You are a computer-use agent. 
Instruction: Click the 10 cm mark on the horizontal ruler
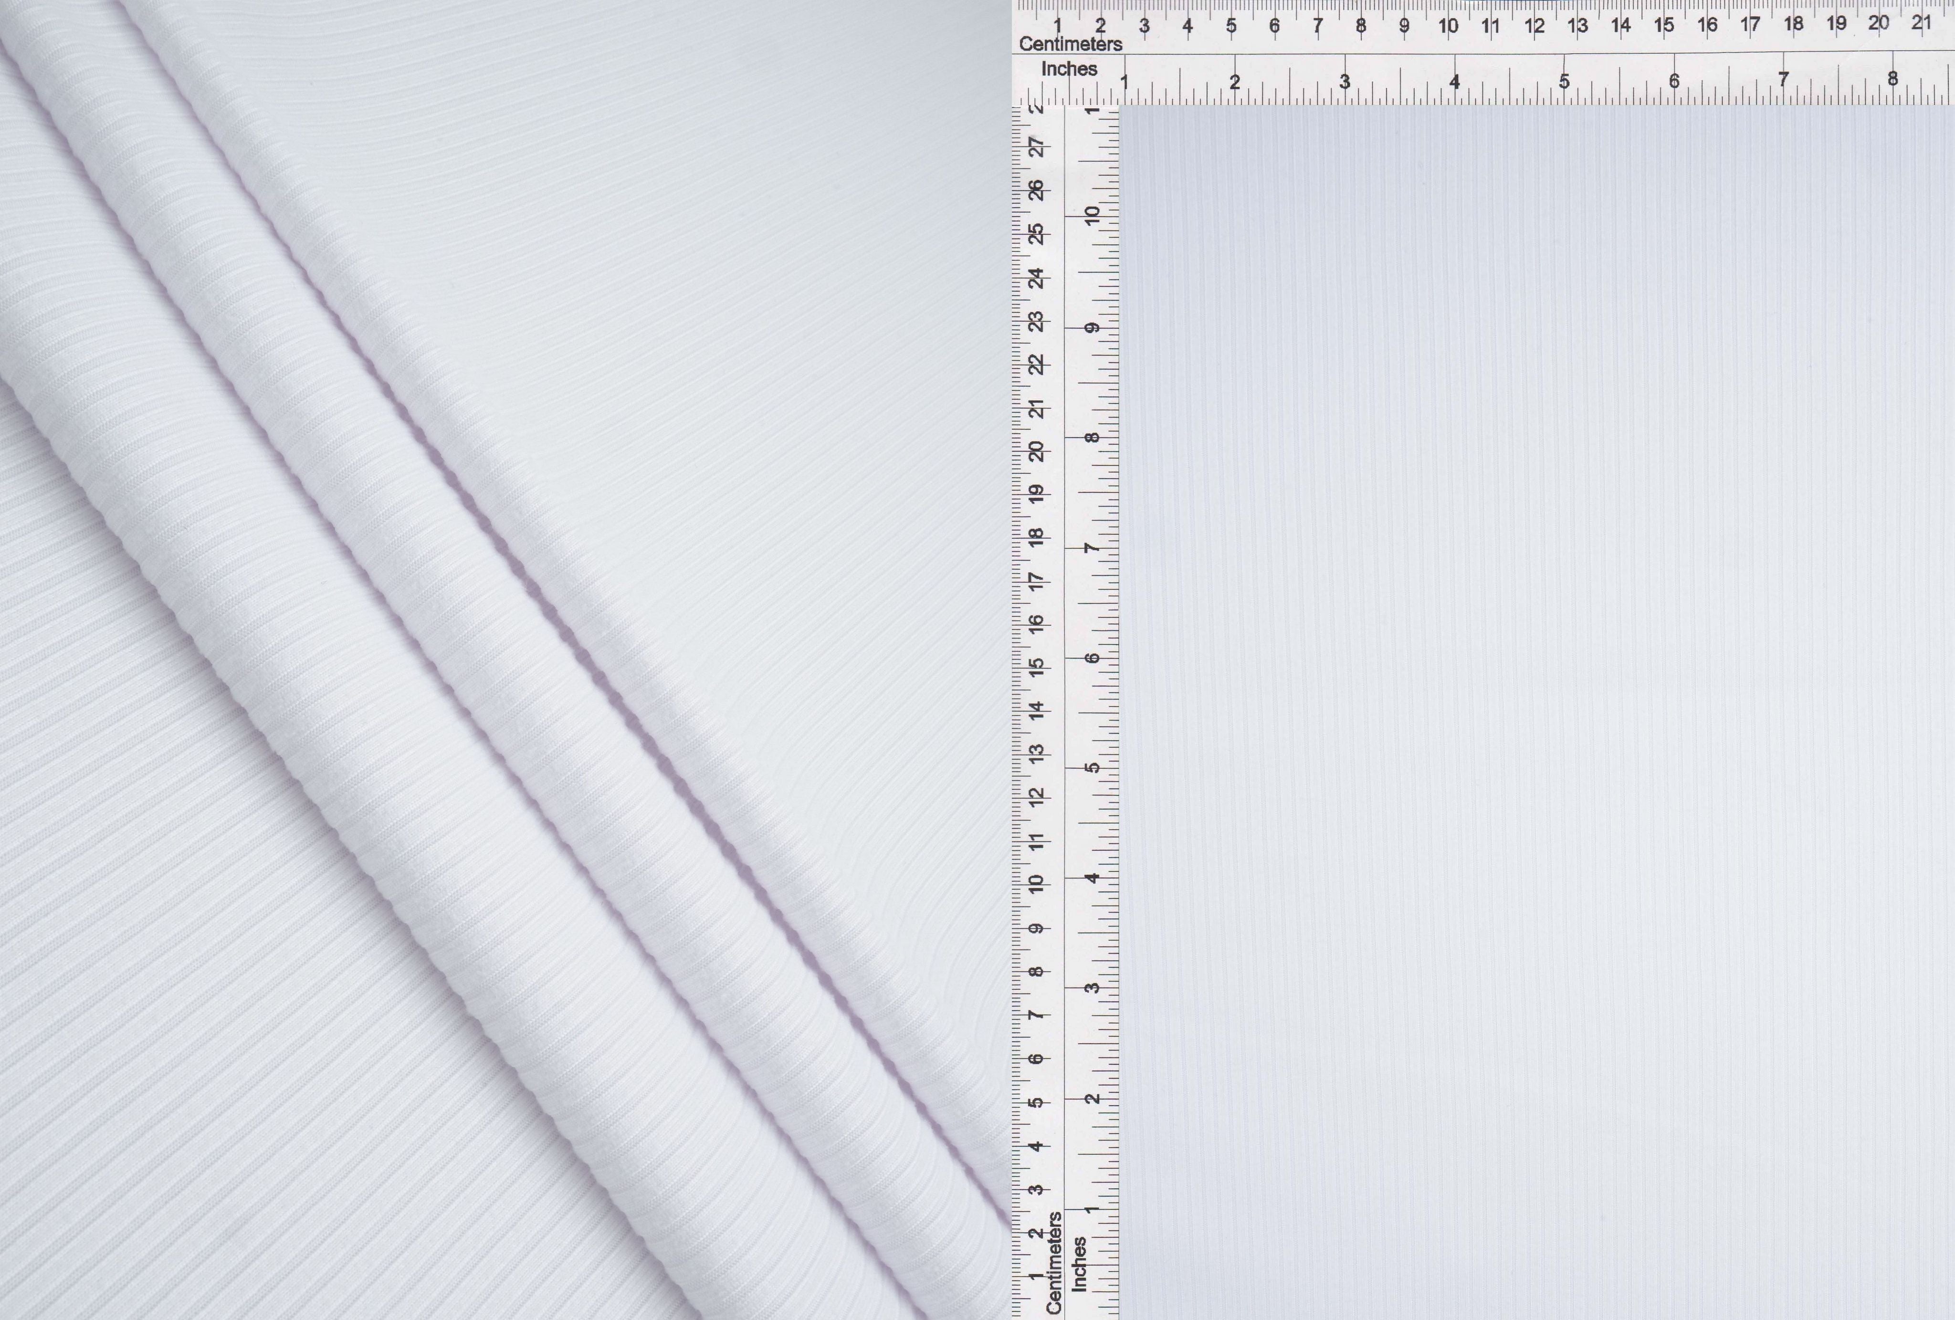click(x=1448, y=26)
